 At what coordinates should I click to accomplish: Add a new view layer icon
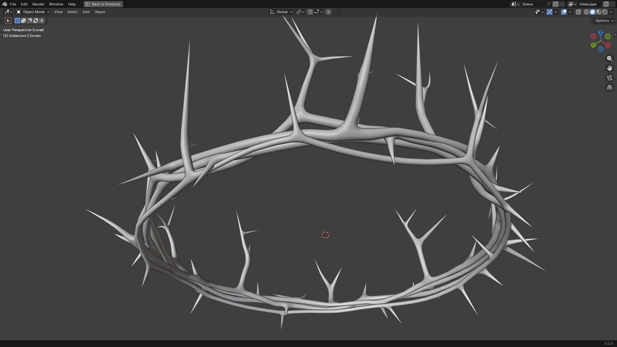pyautogui.click(x=606, y=4)
